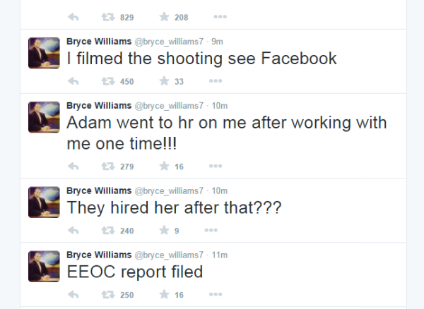Reply to the "Adam went to hr" tweet
The width and height of the screenshot is (424, 309).
pos(72,166)
